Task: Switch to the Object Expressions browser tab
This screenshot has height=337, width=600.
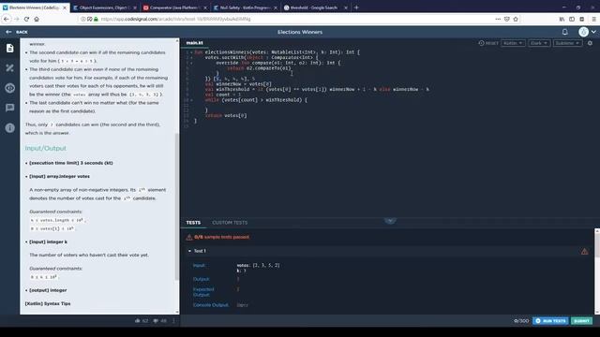Action: (x=105, y=7)
